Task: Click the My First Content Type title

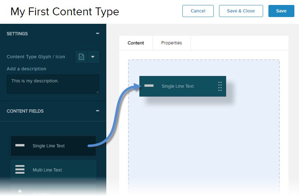Action: pos(65,12)
